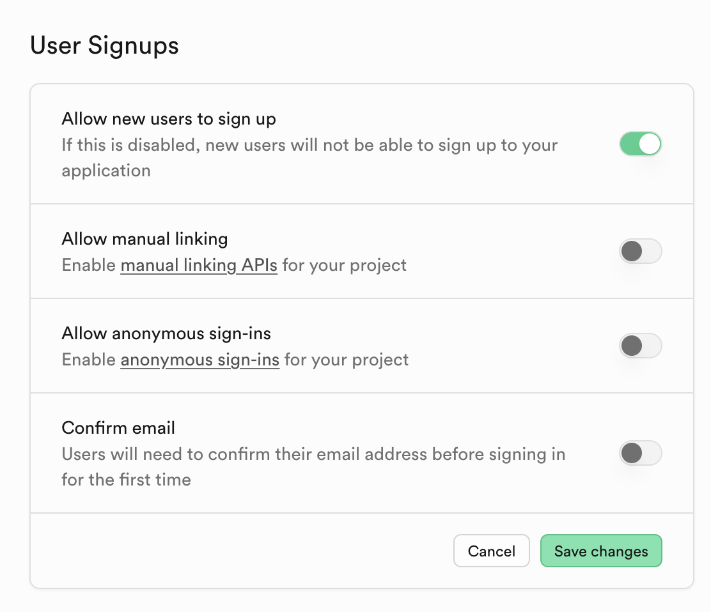Activate anonymous sign-ins switch
Screen dimensions: 711x612
(640, 346)
